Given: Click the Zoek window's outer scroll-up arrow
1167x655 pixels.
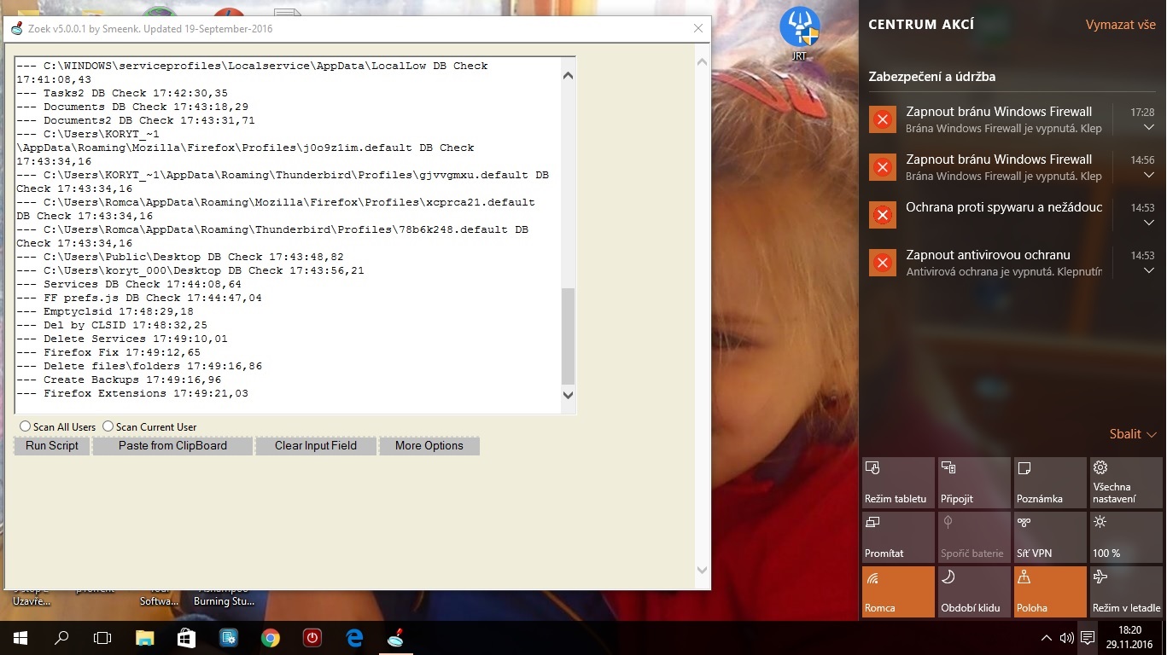Looking at the screenshot, I should pos(703,62).
